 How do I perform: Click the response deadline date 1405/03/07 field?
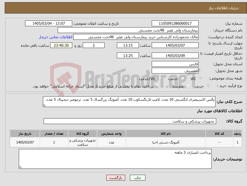point(175,45)
